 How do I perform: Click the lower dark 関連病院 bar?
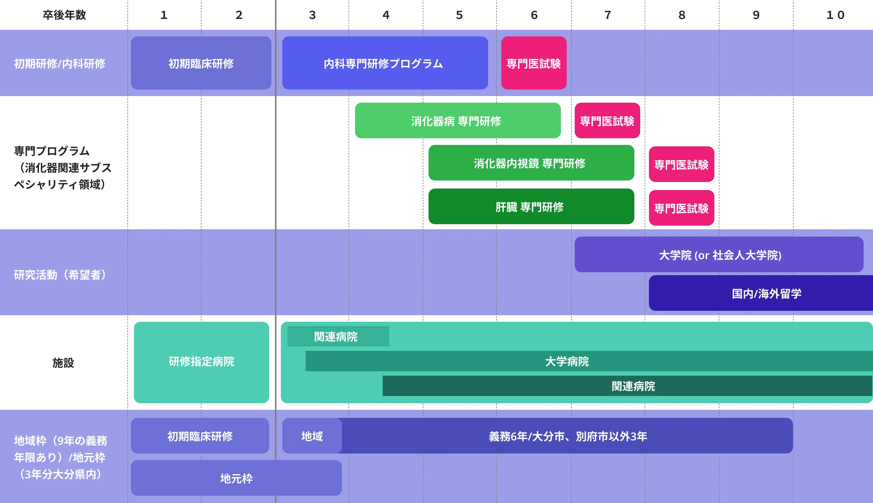click(633, 386)
